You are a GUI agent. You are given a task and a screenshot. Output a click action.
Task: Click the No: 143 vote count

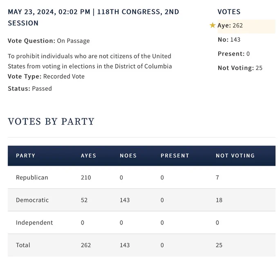pos(229,40)
